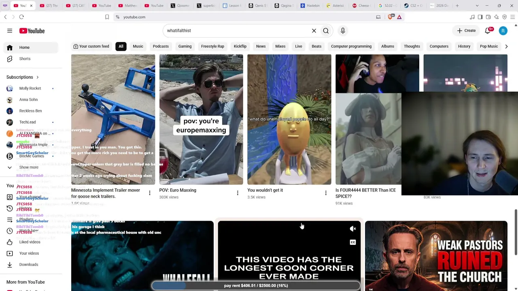
Task: Select the Pop Music filter chip
Action: (x=489, y=46)
